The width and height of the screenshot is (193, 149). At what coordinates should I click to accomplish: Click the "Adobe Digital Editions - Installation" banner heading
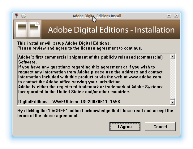coord(111,30)
